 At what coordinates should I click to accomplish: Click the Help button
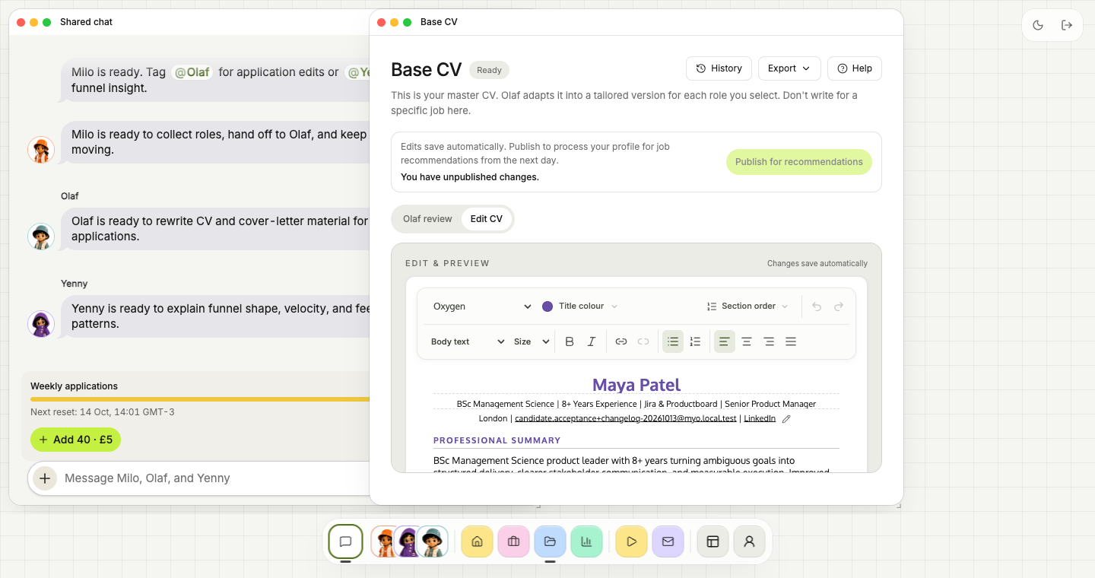click(x=855, y=68)
